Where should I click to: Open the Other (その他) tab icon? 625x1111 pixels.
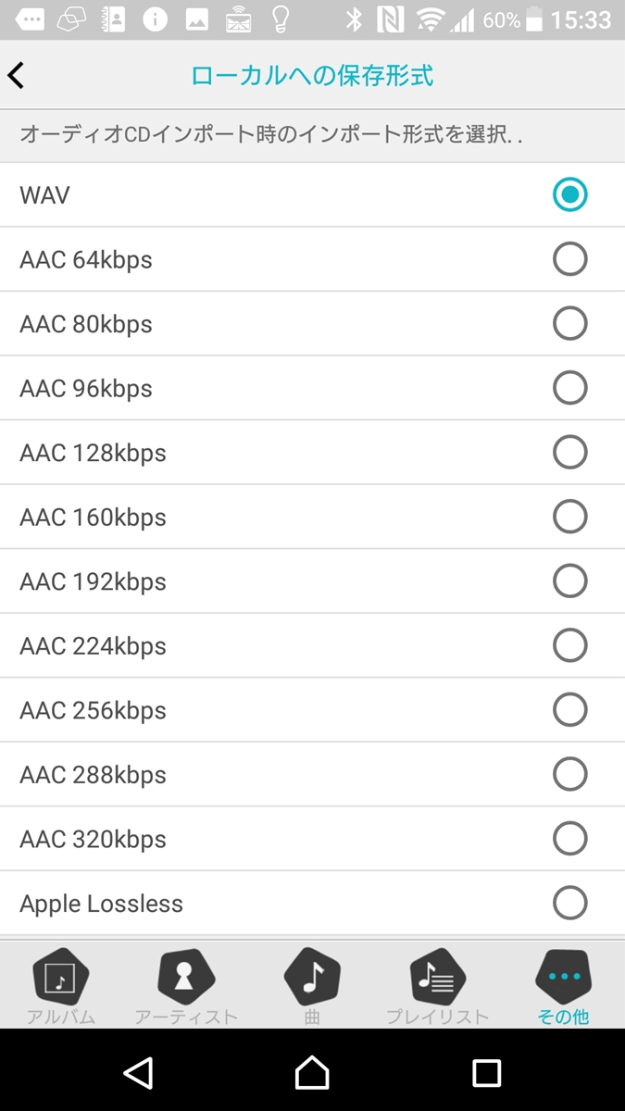[563, 977]
